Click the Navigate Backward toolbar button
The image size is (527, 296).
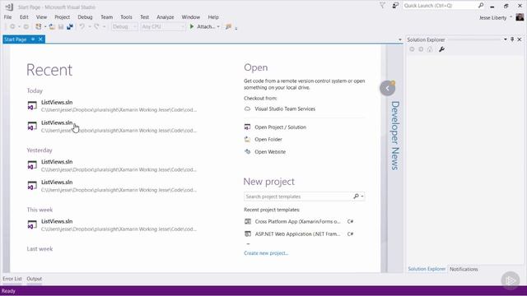click(12, 26)
